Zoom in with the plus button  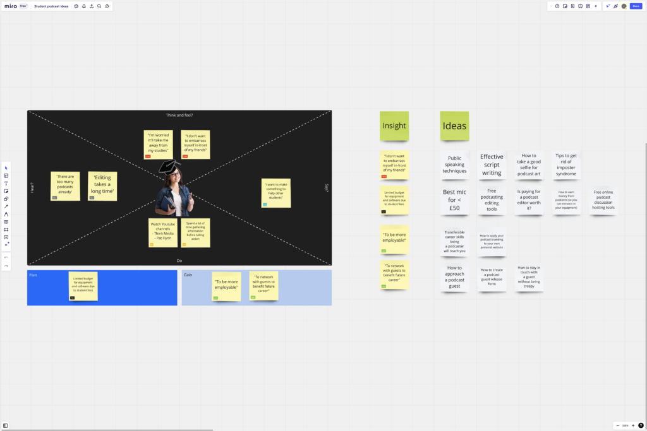click(633, 426)
